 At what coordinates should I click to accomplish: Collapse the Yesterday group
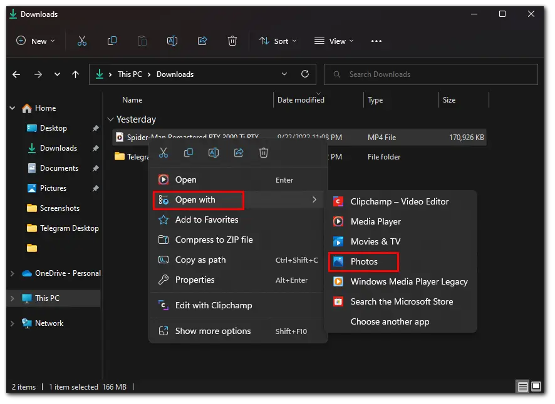click(x=110, y=119)
